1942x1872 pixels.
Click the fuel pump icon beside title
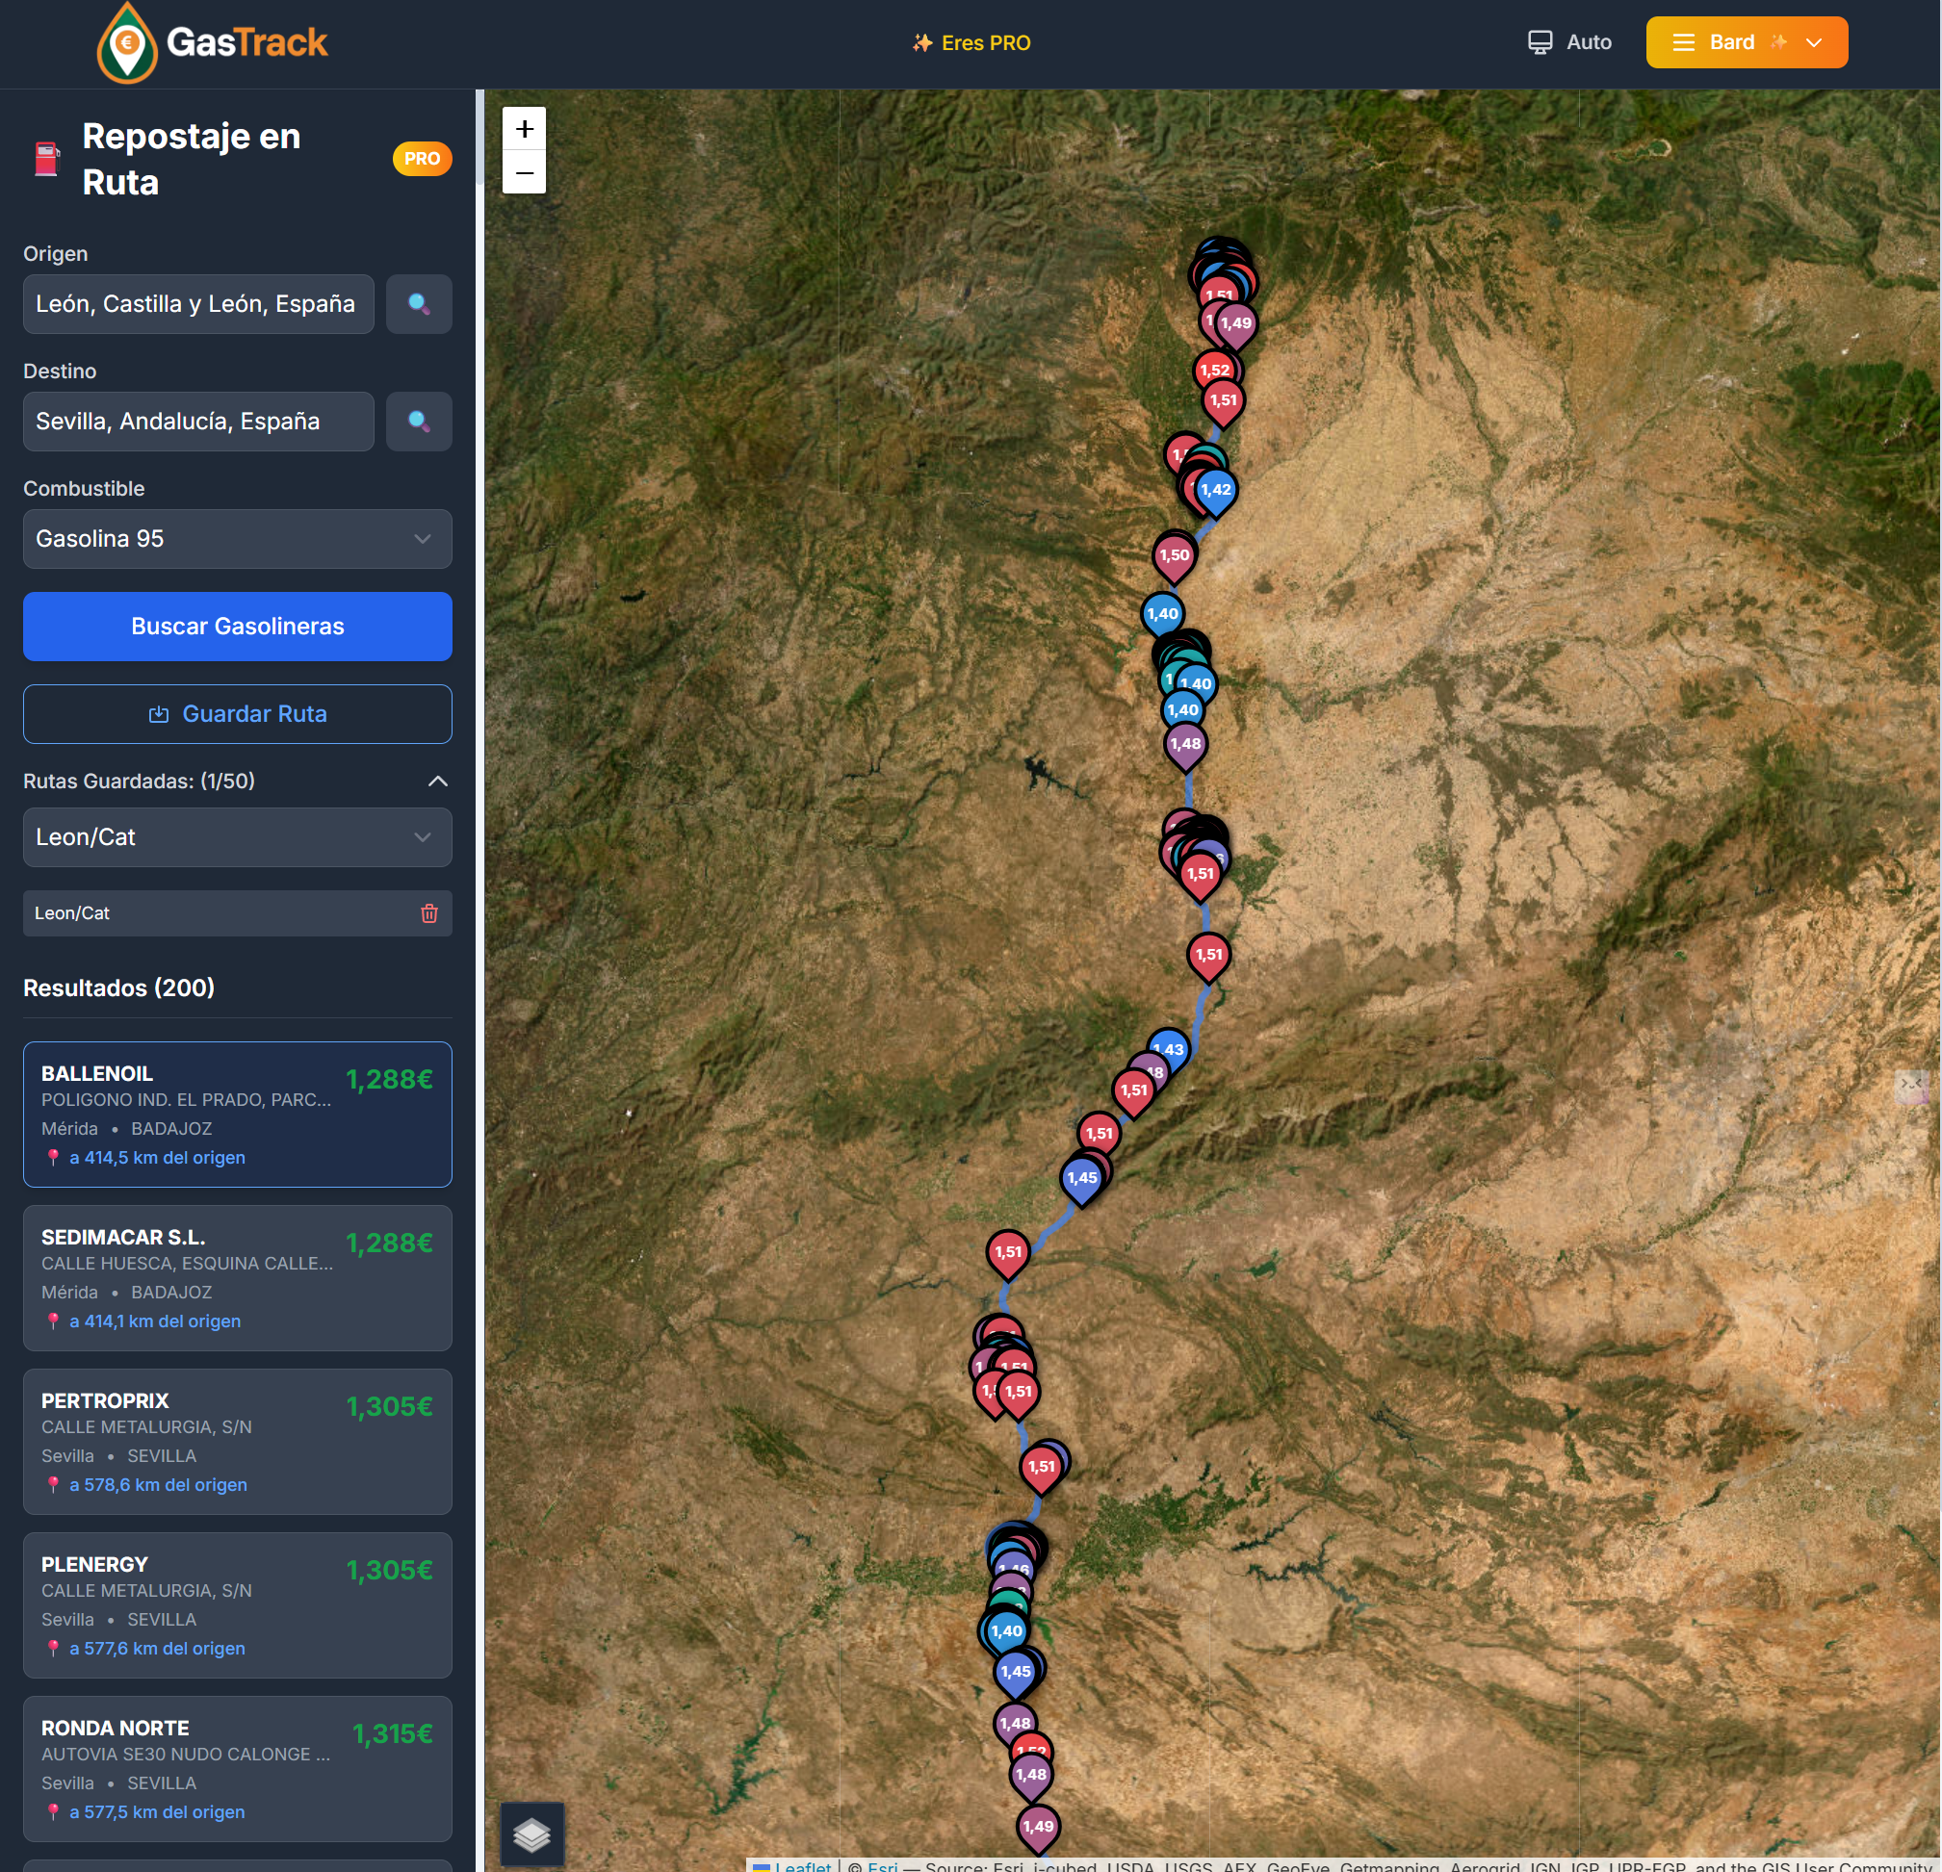click(x=46, y=160)
